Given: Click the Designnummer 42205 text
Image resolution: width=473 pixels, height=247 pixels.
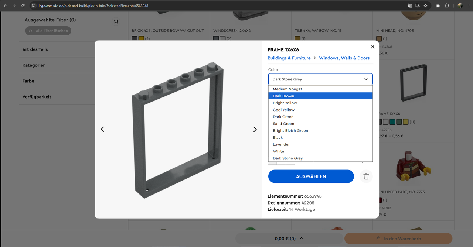Looking at the screenshot, I should [x=291, y=203].
